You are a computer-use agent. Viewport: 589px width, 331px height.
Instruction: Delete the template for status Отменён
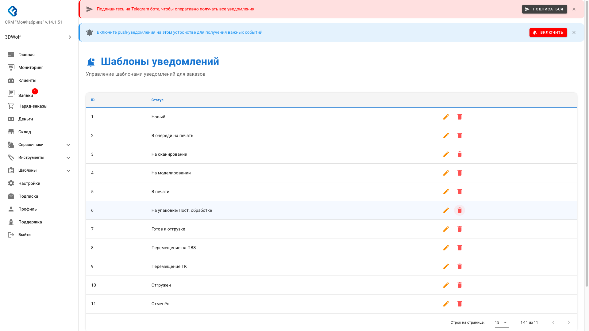click(x=460, y=304)
